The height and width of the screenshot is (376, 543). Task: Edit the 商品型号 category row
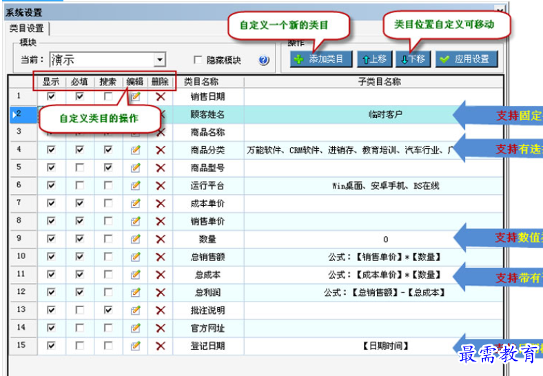coord(135,168)
